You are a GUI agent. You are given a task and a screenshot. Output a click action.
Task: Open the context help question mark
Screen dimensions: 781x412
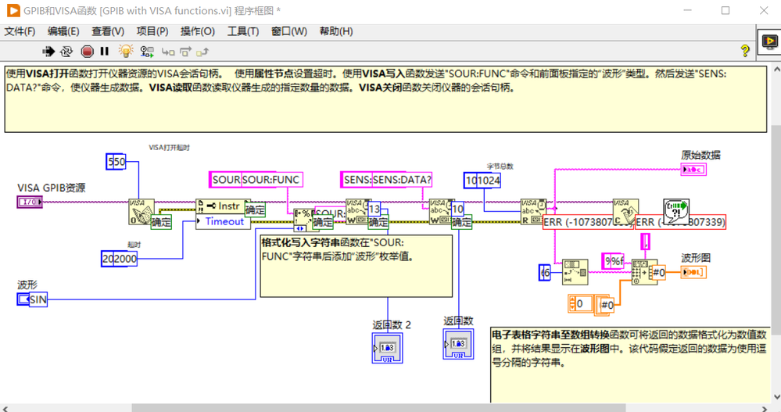[745, 51]
